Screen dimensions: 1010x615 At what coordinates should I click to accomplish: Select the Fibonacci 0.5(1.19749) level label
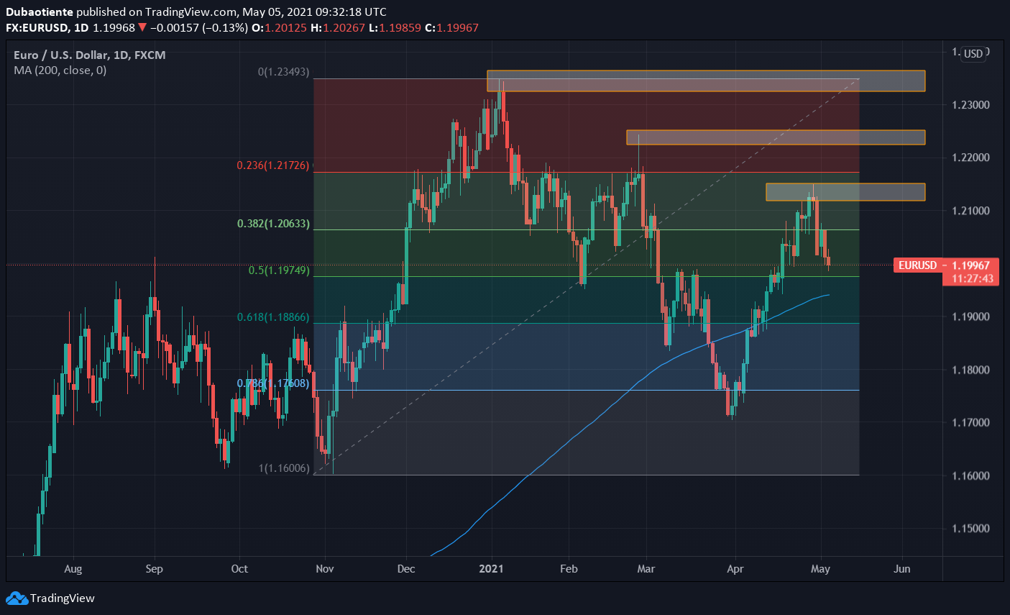click(279, 270)
